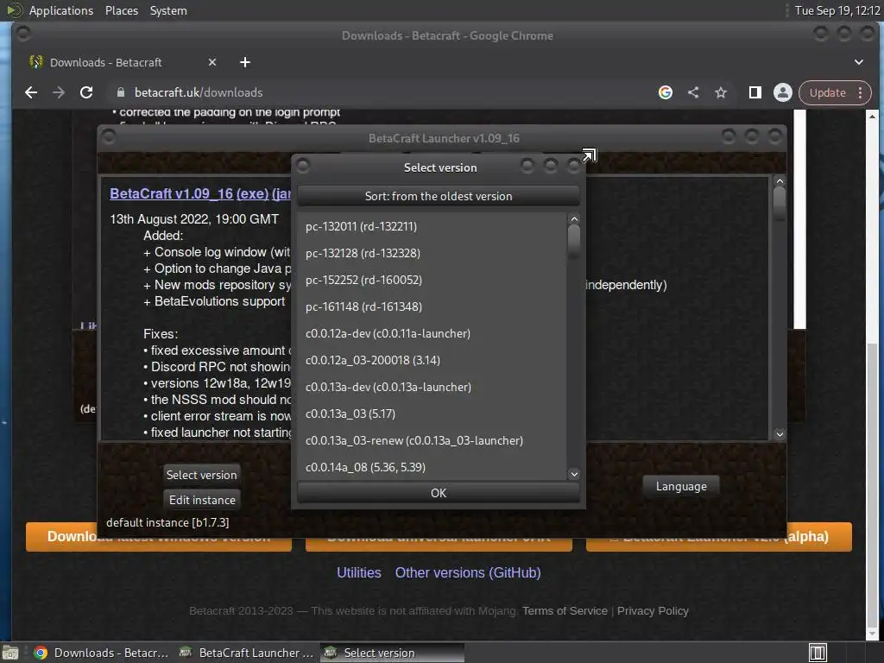This screenshot has width=884, height=663.
Task: Click launcher changelog scroll down arrow
Action: tap(780, 434)
